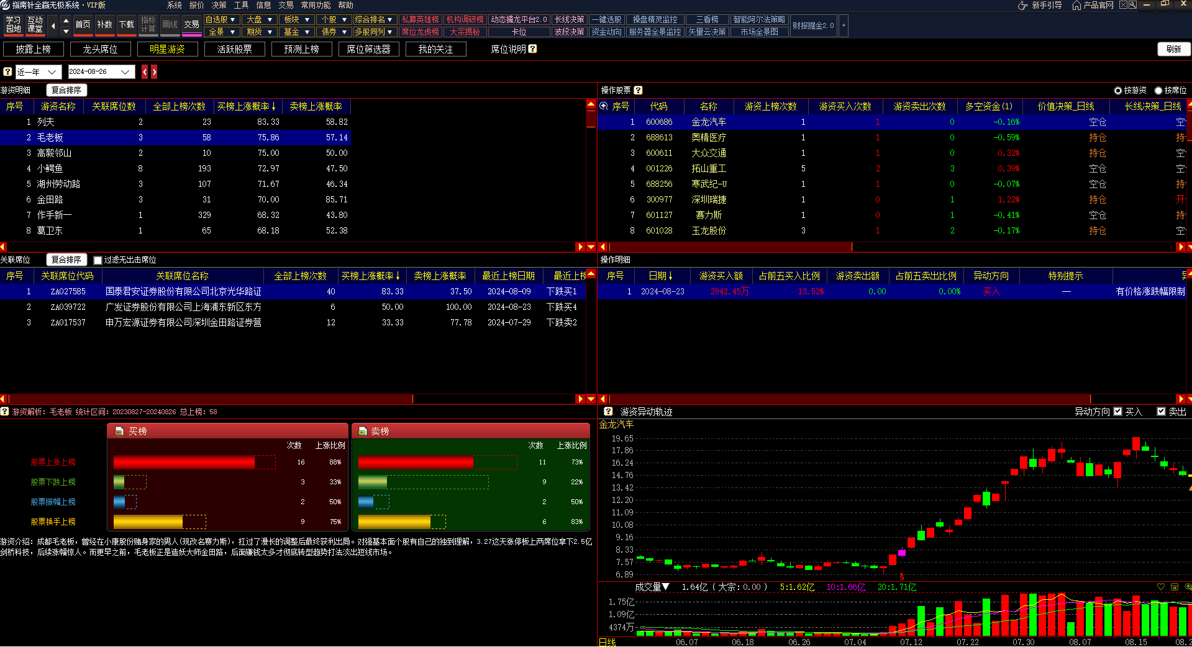1192x647 pixels.
Task: Click the previous-date red arrow icon
Action: (x=145, y=72)
